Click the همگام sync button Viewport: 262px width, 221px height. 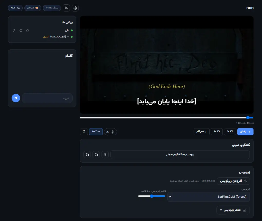coord(202,132)
